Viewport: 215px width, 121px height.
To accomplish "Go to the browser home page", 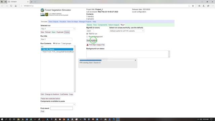I will tap(16, 6).
